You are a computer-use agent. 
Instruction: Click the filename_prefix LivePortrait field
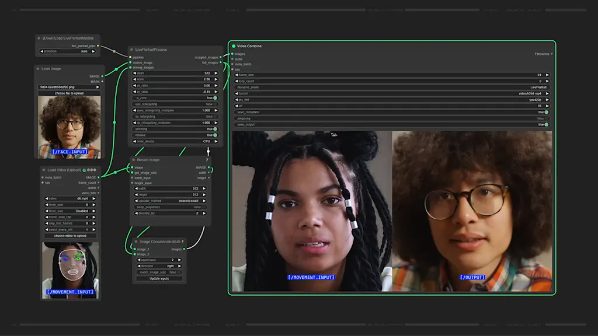point(392,87)
